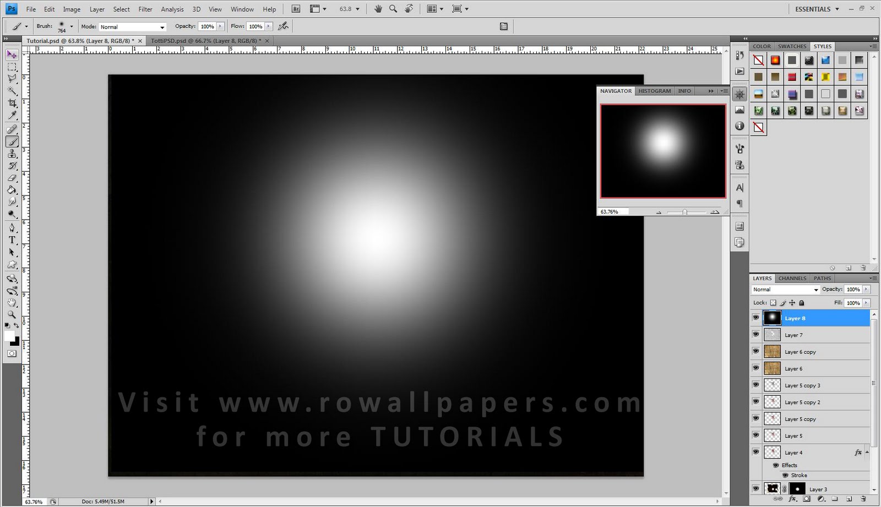Select the Zoom tool in toolbox

(12, 315)
